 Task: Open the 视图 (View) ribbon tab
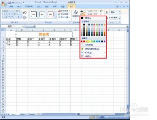[62, 7]
